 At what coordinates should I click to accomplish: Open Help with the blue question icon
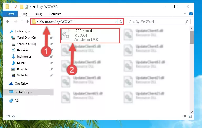[191, 14]
